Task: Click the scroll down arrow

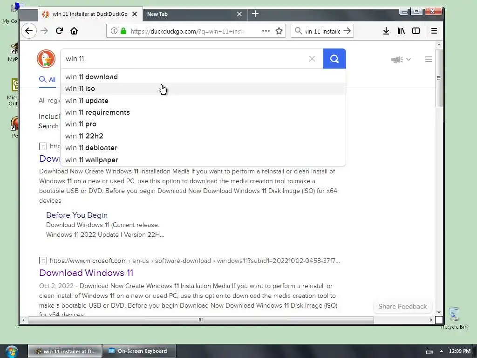Action: click(439, 312)
